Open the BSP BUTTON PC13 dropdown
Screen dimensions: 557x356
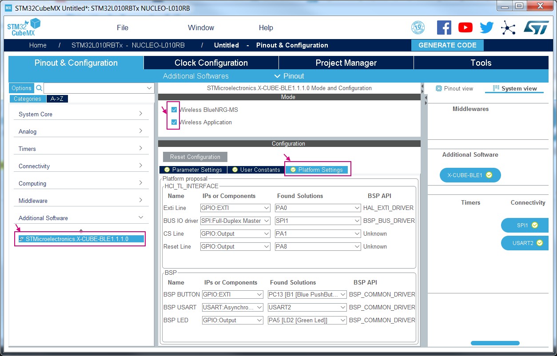click(x=307, y=294)
